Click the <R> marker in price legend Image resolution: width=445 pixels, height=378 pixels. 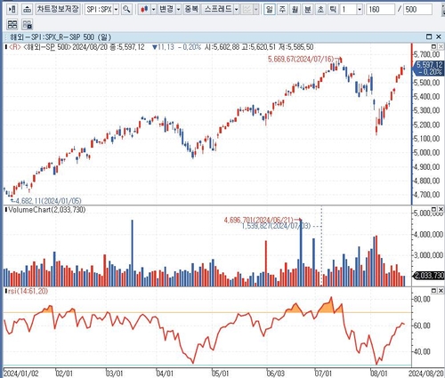[x=15, y=47]
